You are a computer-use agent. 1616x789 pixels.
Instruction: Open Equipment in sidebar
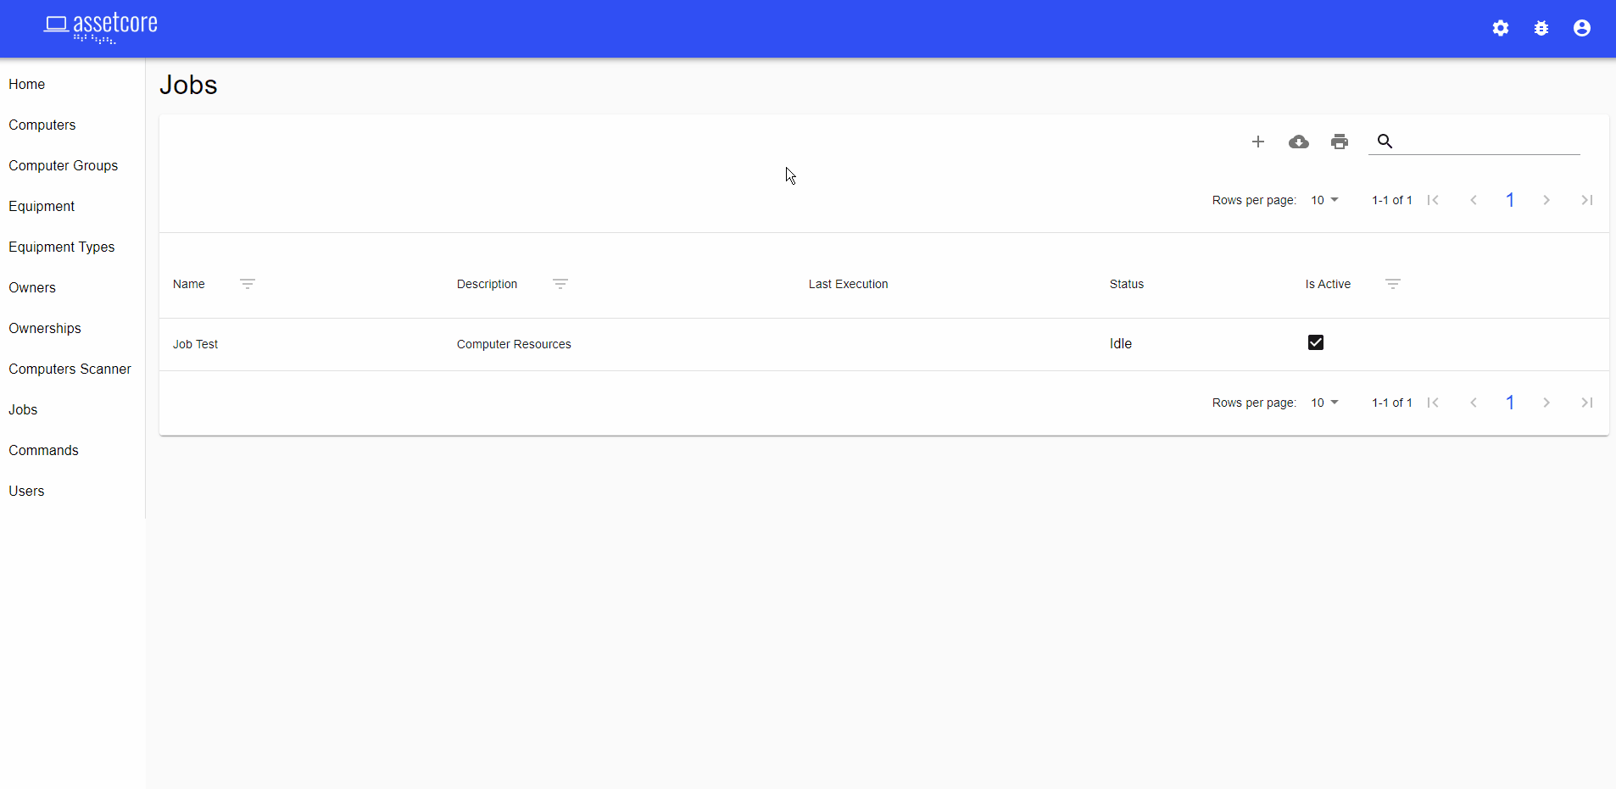pos(42,206)
